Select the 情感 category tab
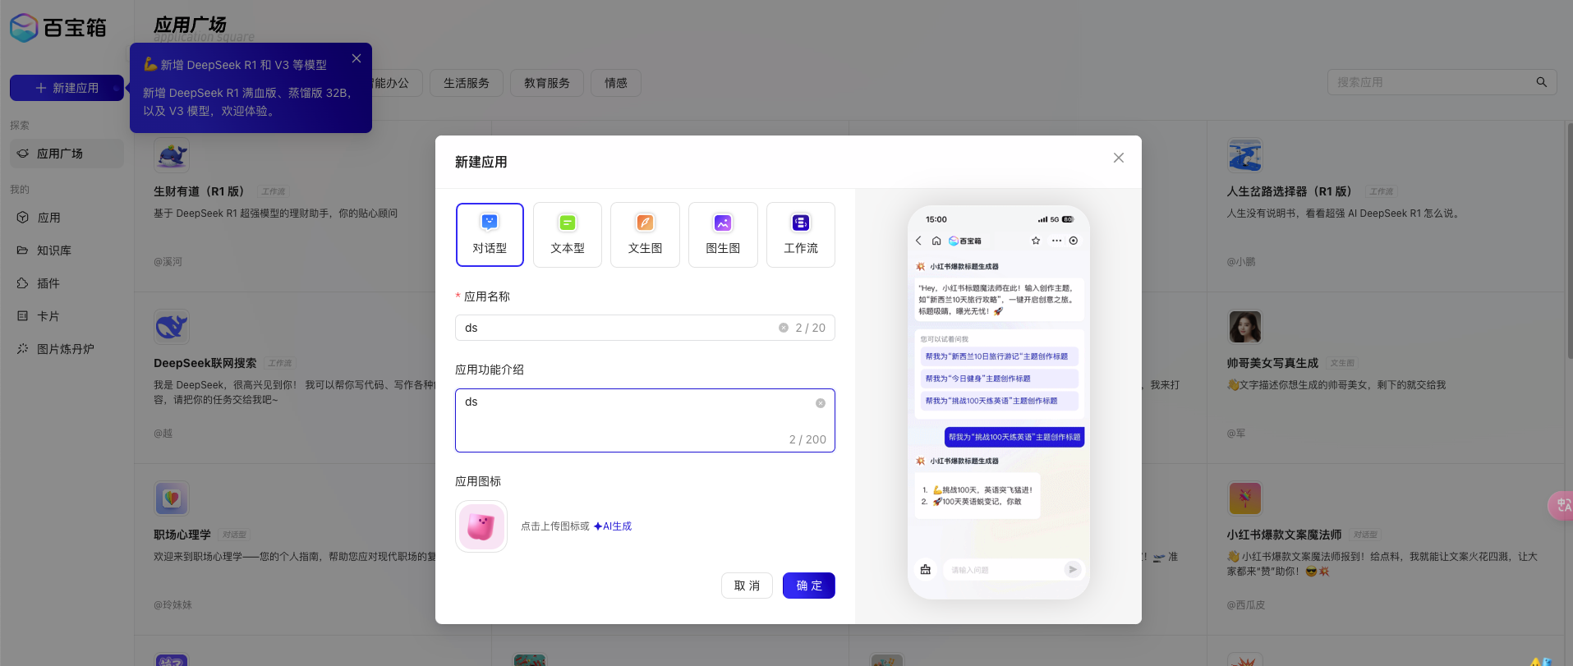The image size is (1573, 666). pos(616,83)
